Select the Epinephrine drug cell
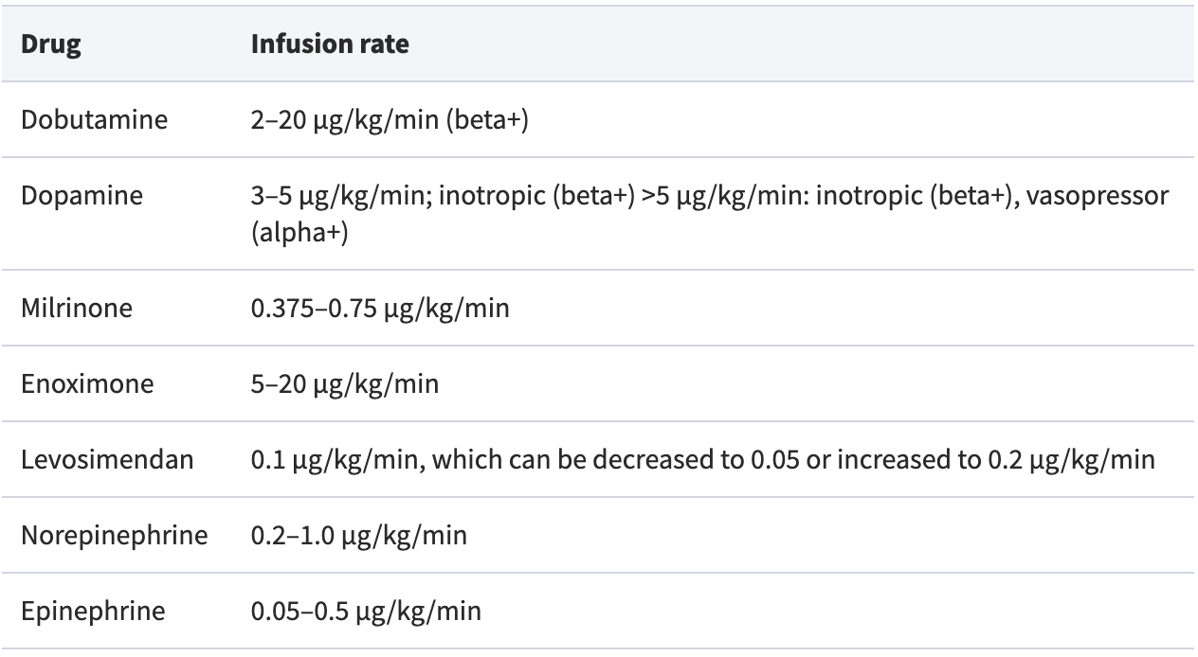The width and height of the screenshot is (1198, 657). tap(93, 612)
